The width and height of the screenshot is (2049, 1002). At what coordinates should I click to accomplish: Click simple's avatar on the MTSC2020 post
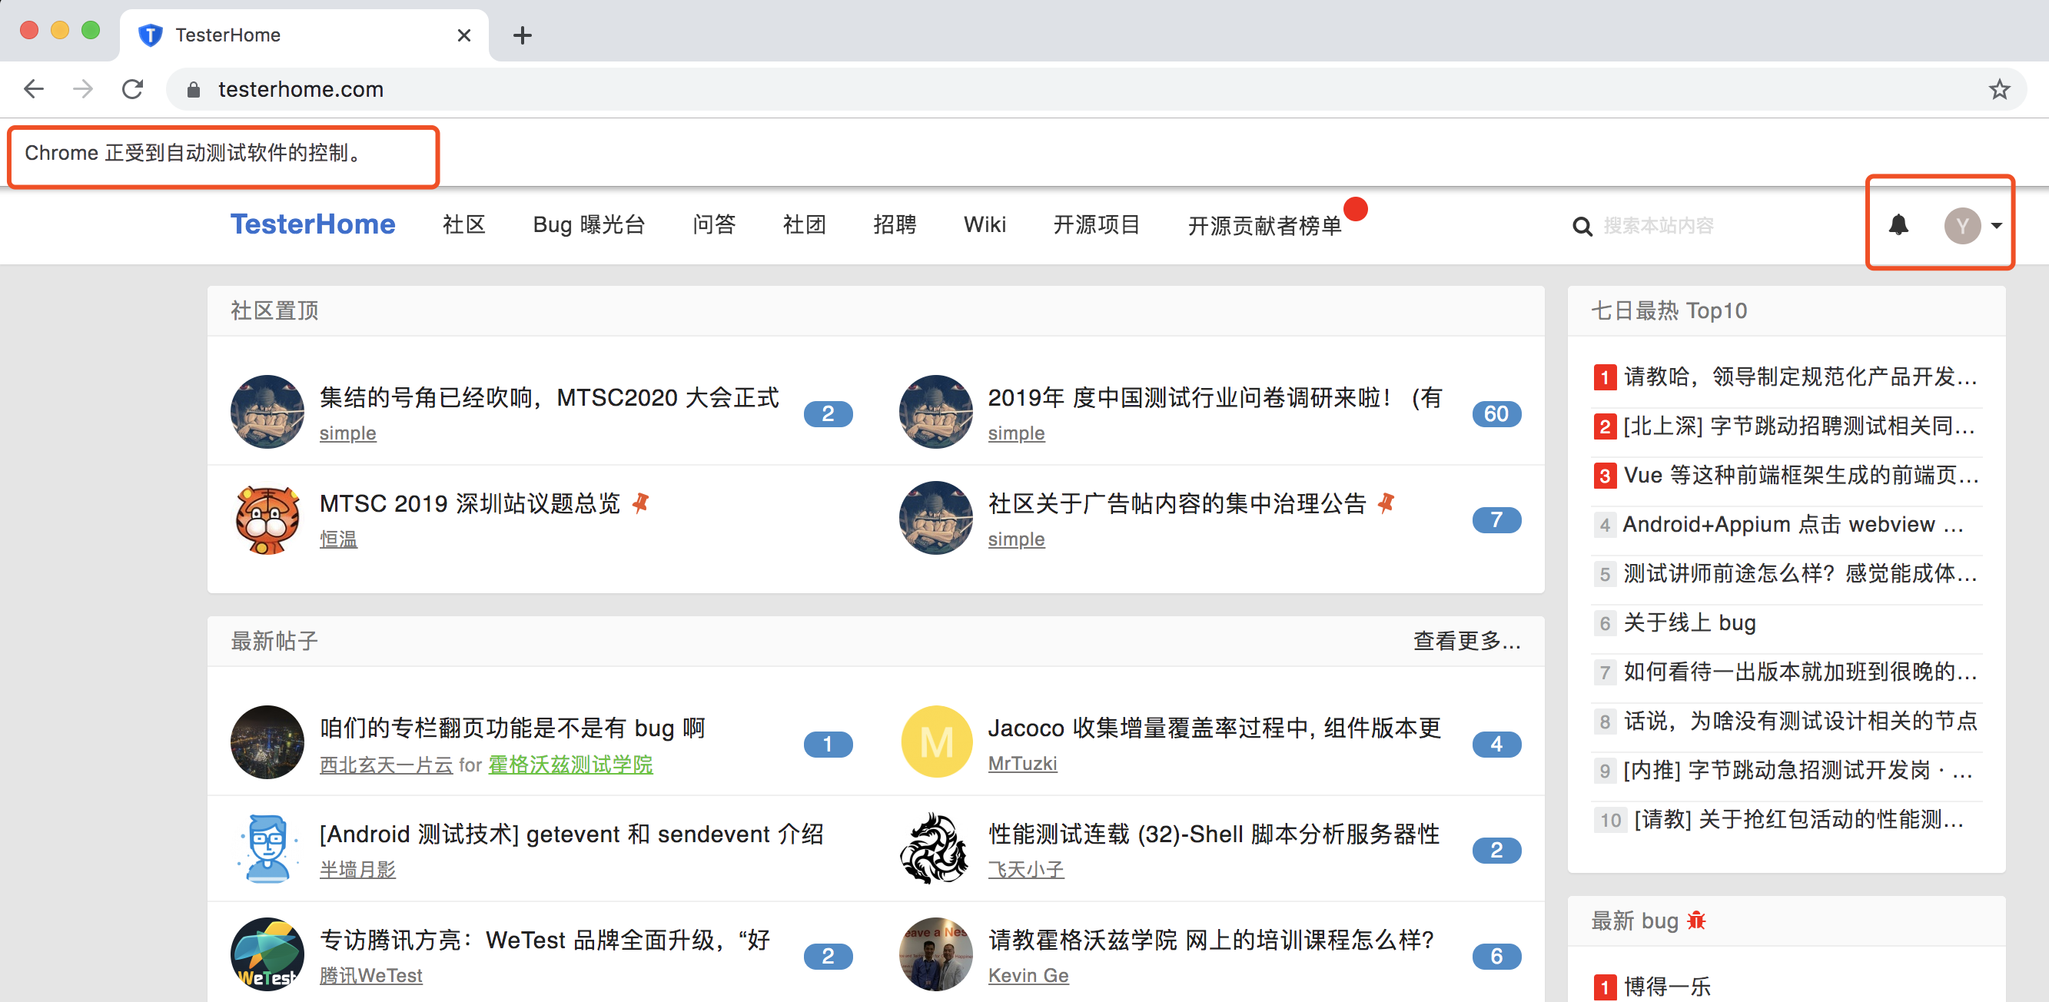267,412
